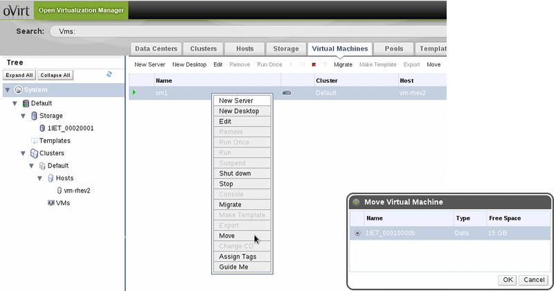Click the VMs icon in the tree
Image resolution: width=554 pixels, height=291 pixels.
point(51,203)
